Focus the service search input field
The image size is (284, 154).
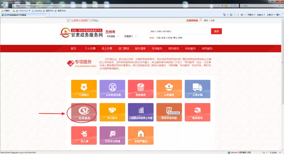pos(180,31)
